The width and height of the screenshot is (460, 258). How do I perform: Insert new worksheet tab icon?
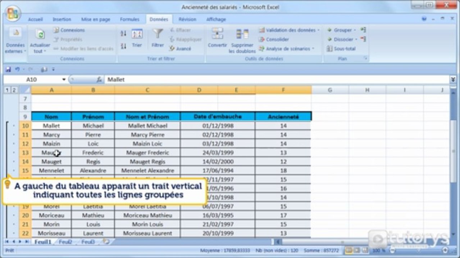[x=106, y=242]
